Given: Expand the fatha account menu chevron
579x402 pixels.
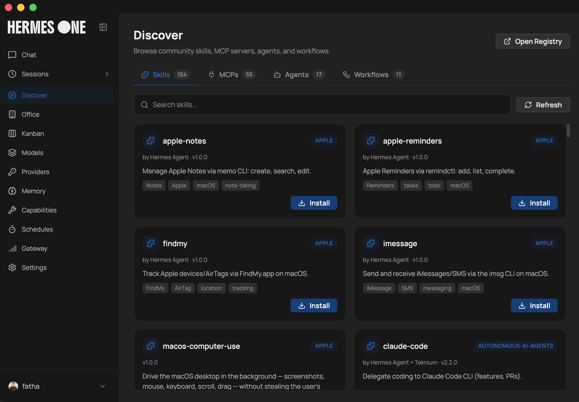Looking at the screenshot, I should 103,386.
